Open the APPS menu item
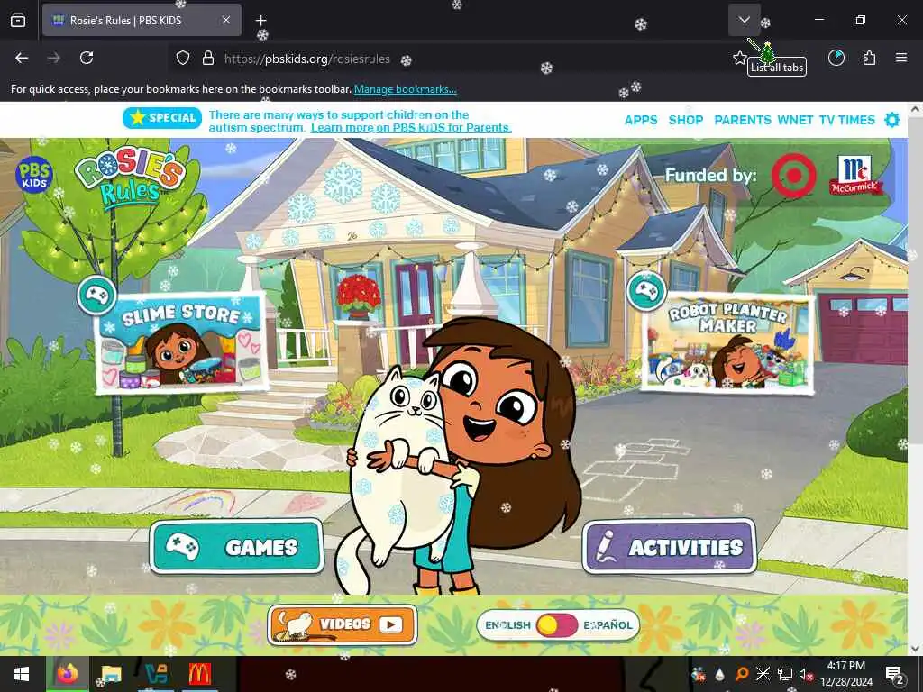The image size is (923, 692). [x=641, y=120]
